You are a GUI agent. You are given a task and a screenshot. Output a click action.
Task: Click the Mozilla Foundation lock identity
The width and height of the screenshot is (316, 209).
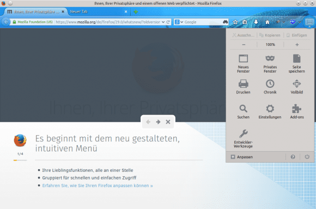(x=33, y=22)
